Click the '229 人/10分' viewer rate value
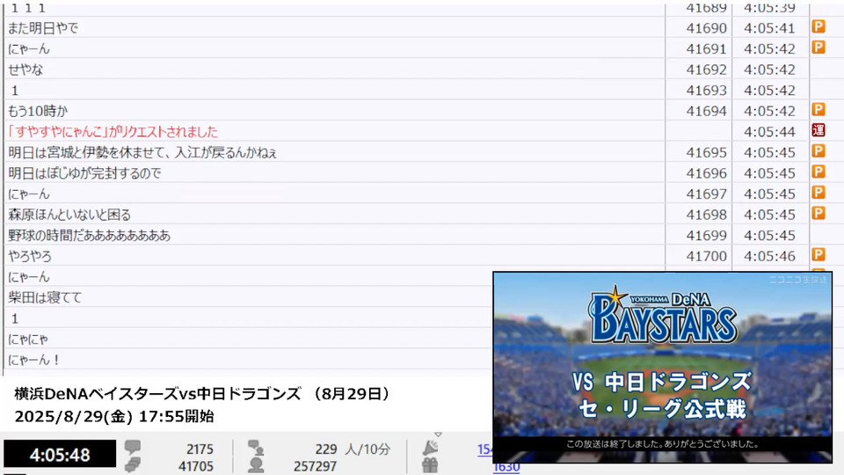Viewport: 844px width, 475px height. pos(353,449)
